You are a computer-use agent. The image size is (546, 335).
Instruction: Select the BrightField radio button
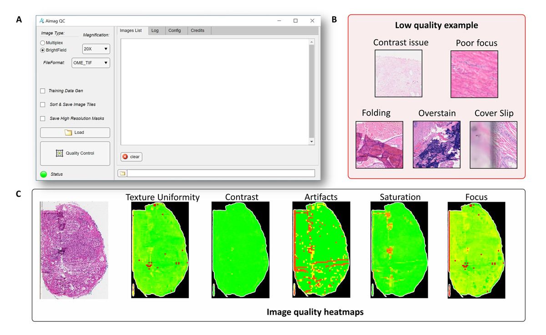[43, 50]
